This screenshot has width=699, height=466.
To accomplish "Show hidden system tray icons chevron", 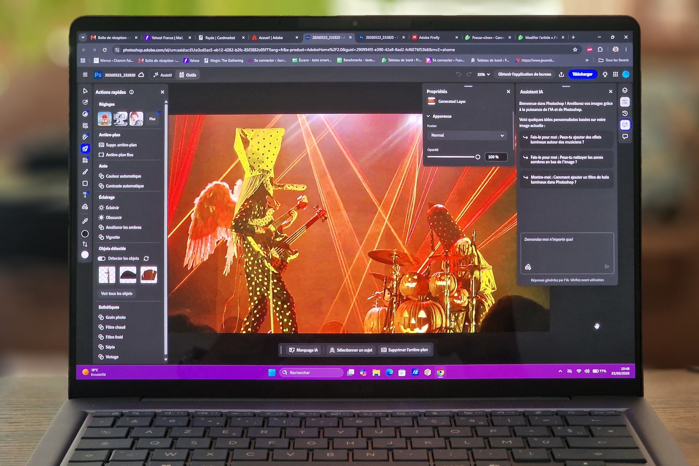I will [x=560, y=371].
